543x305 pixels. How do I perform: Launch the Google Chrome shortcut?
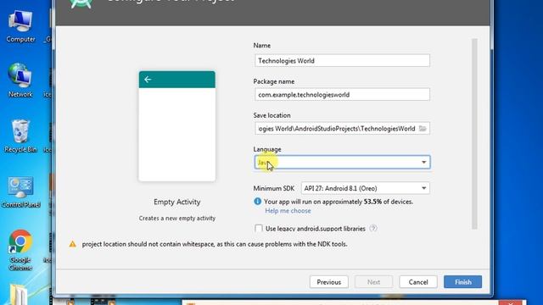click(20, 250)
